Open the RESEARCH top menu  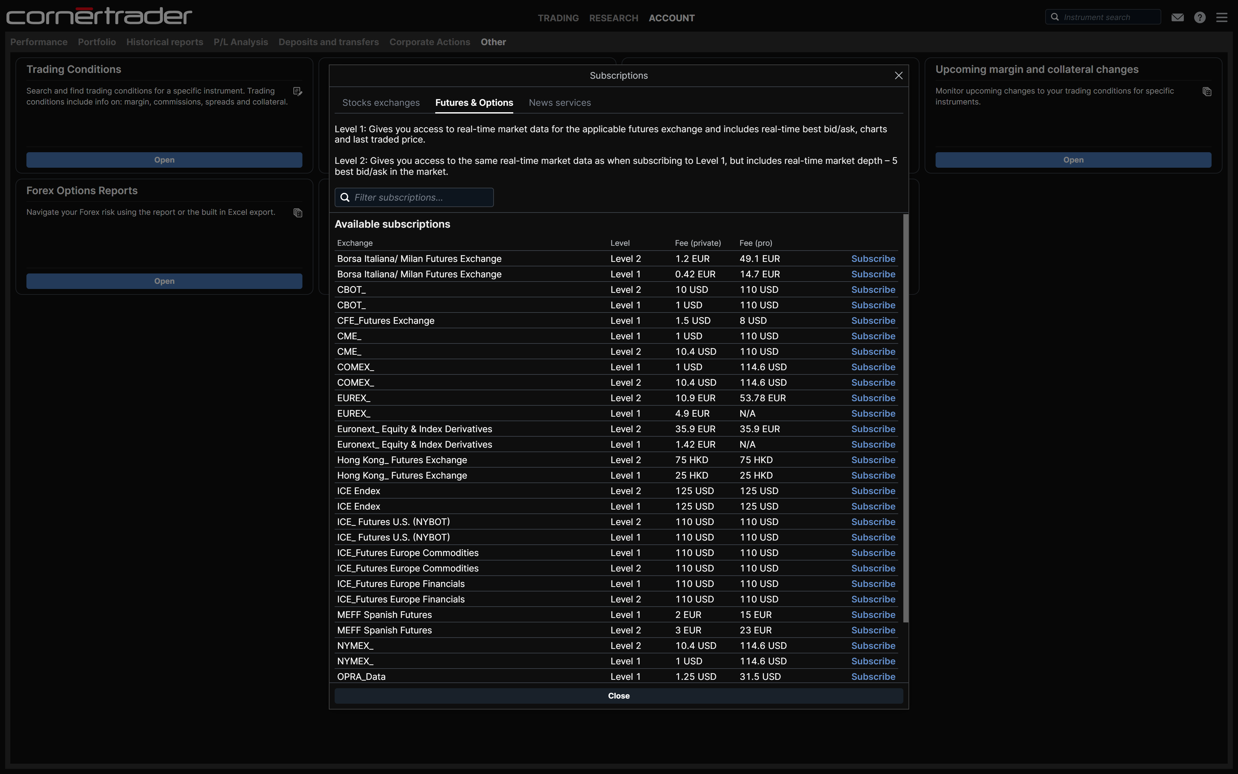click(614, 18)
